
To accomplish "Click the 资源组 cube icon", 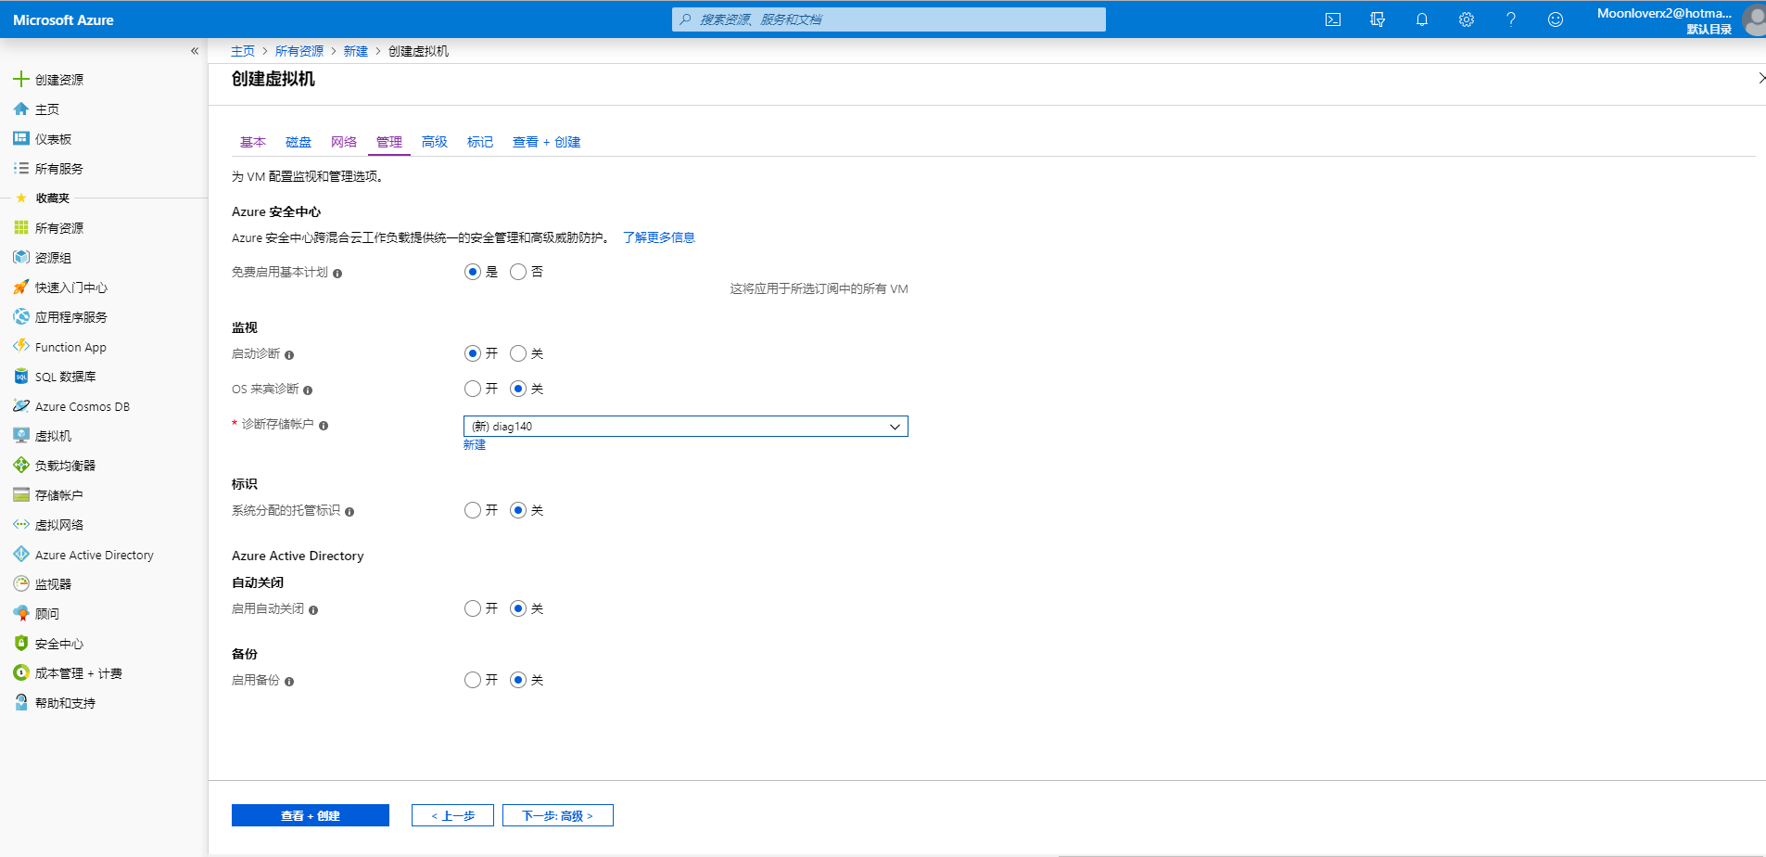I will pos(20,257).
